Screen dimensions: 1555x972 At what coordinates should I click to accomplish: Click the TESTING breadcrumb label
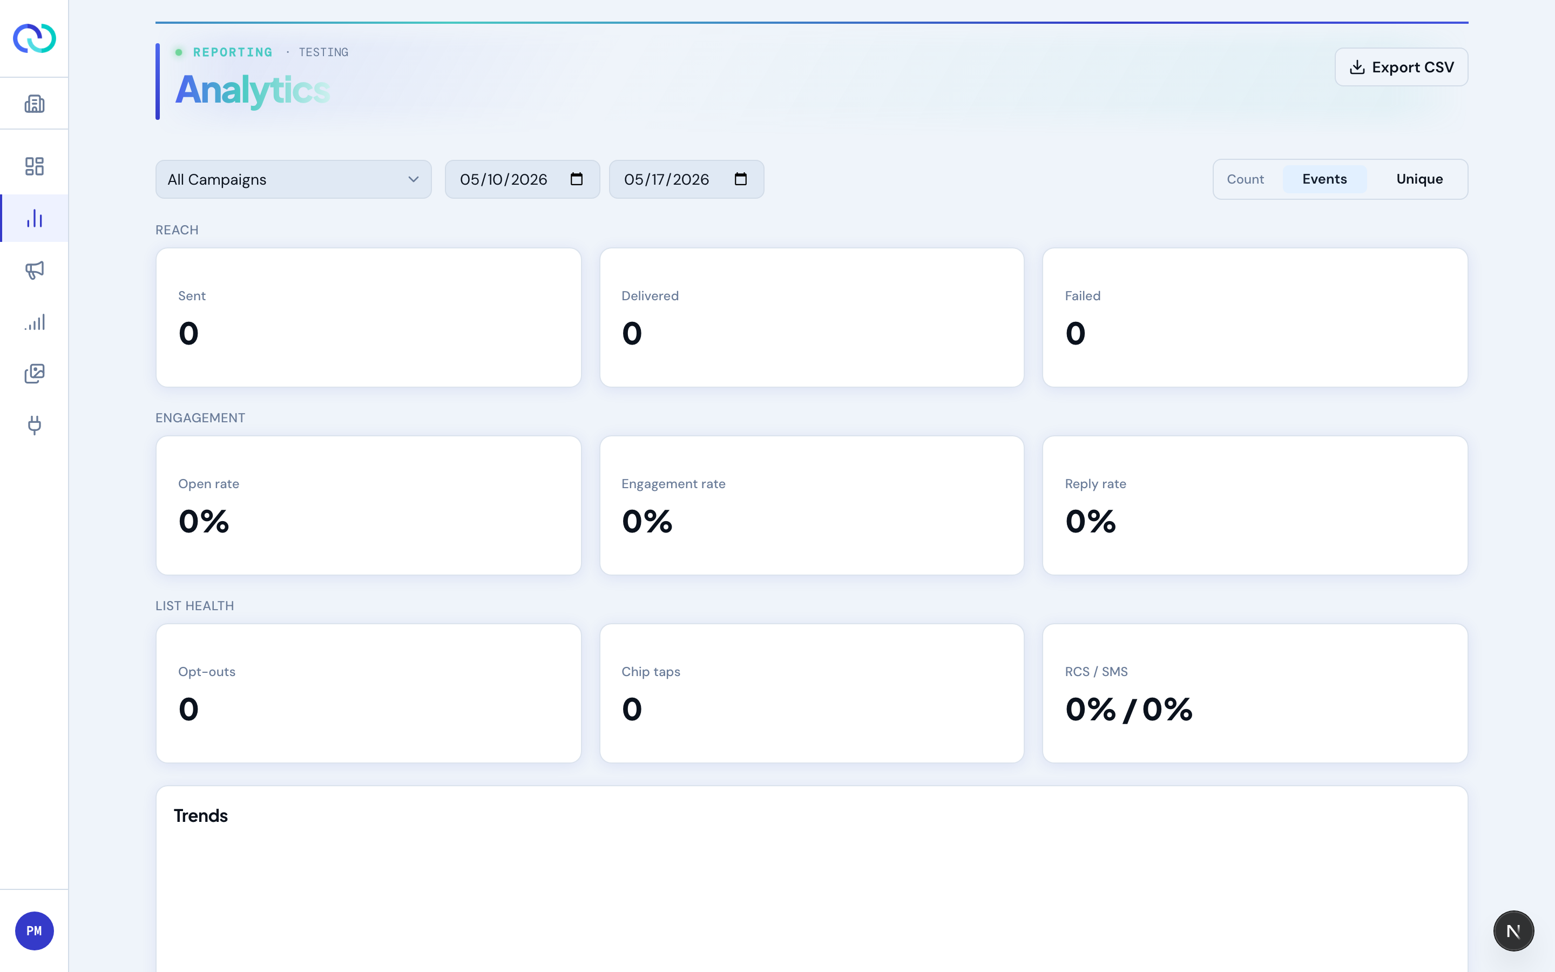[323, 52]
